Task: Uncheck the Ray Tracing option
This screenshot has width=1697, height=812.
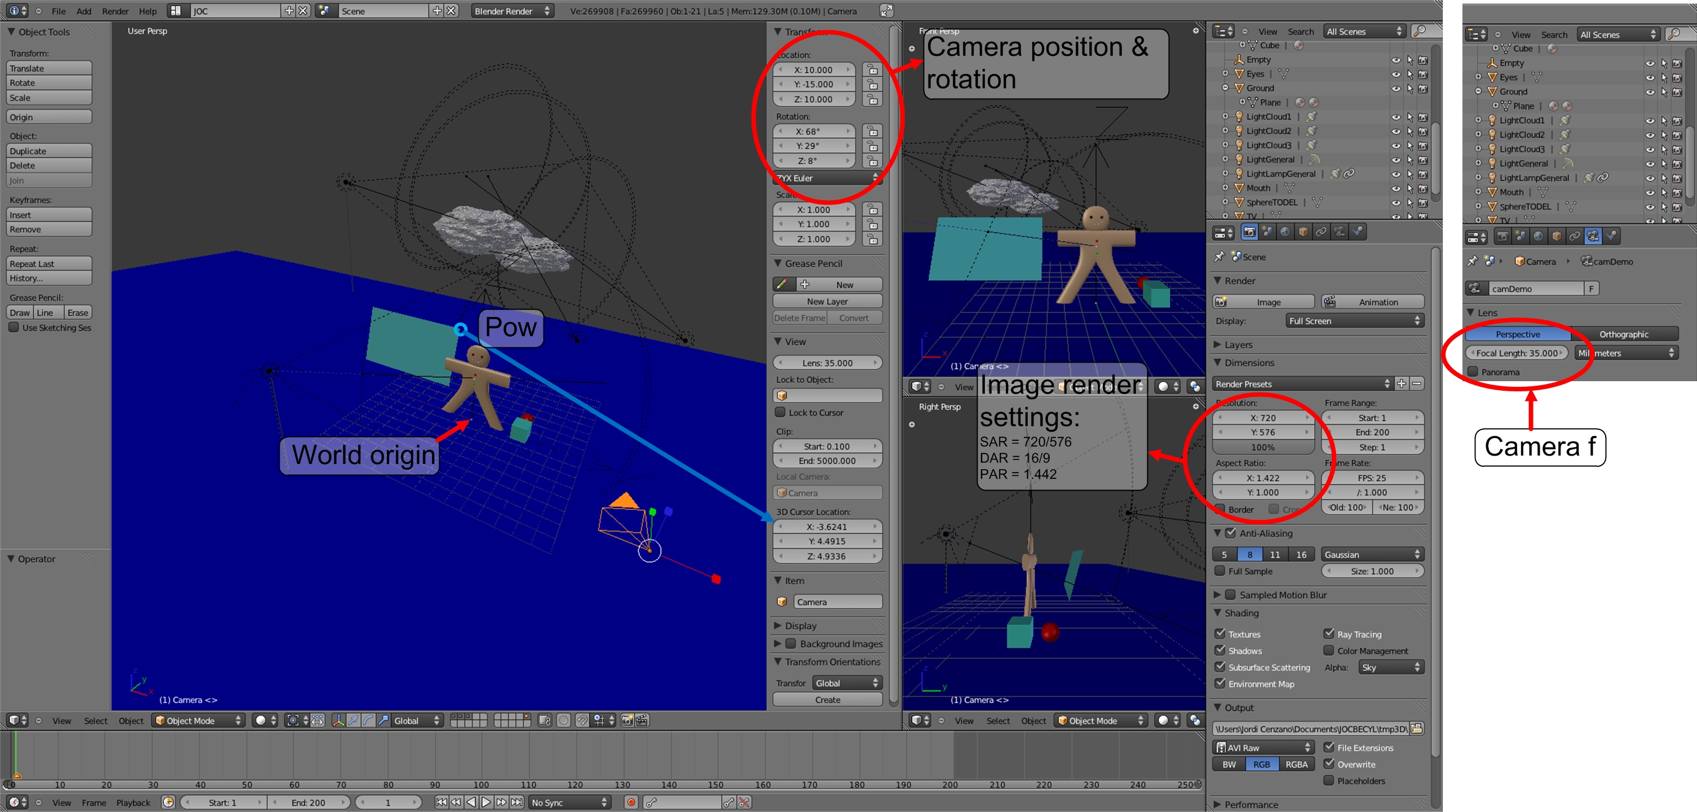Action: pos(1329,634)
